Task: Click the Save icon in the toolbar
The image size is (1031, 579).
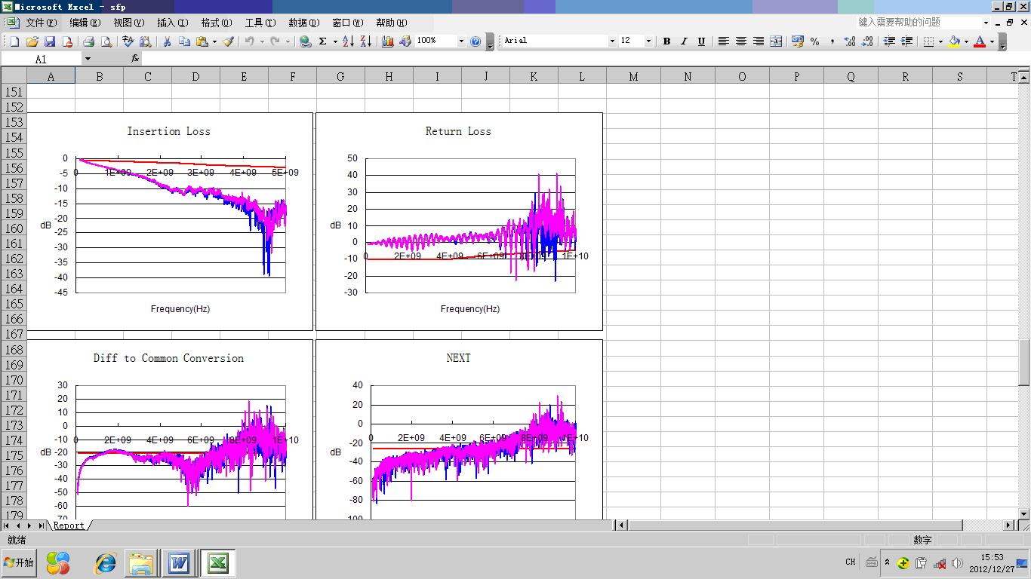Action: coord(50,41)
